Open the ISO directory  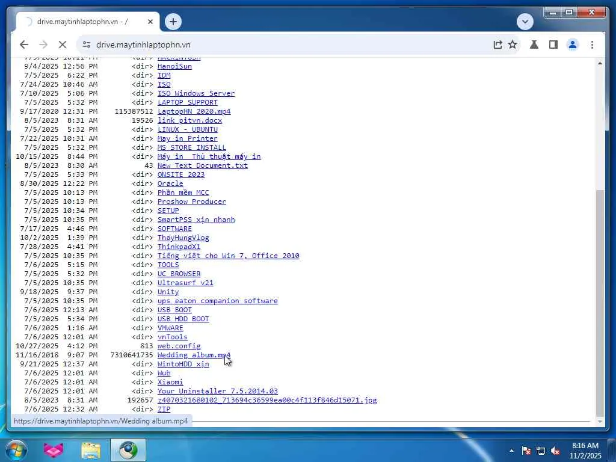[x=164, y=84]
